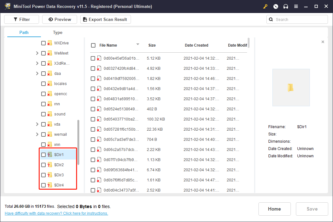
Task: Expand the WeMeet folder
Action: 37,53
